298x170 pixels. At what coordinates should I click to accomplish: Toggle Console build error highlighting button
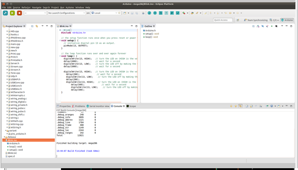point(240,106)
